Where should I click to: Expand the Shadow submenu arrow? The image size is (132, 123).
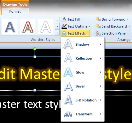click(100, 44)
